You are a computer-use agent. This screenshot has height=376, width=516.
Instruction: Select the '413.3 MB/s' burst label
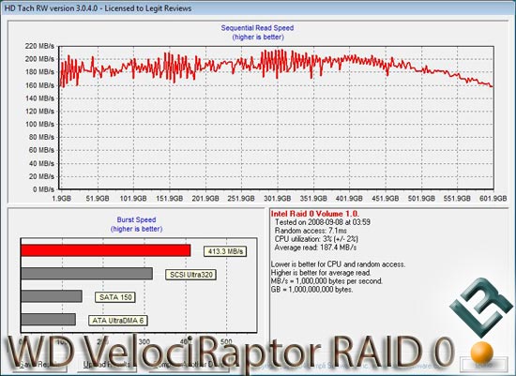225,251
